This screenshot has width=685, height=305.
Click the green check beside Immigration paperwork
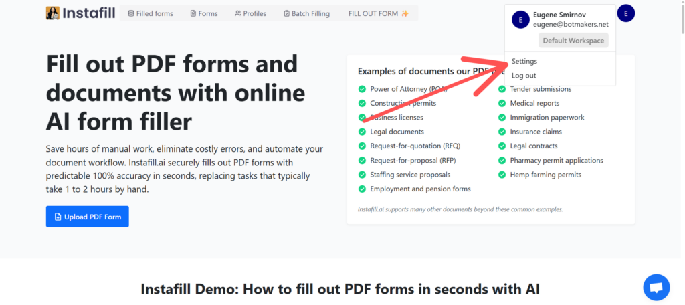502,118
